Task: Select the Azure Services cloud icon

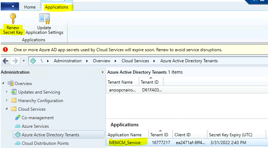Action: click(x=18, y=126)
